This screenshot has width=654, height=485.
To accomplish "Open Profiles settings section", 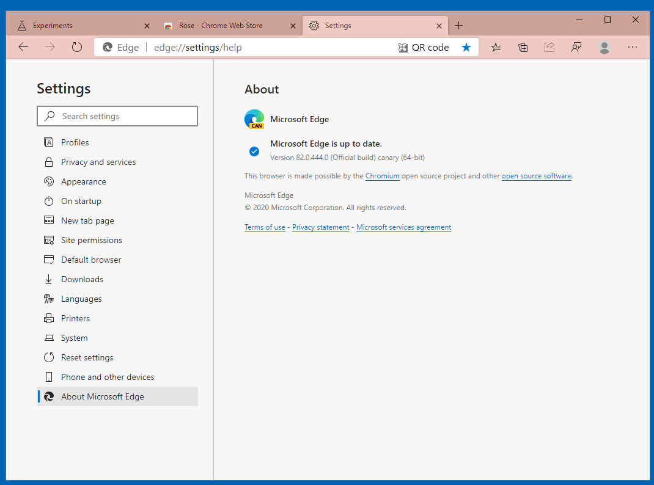I will (x=117, y=142).
